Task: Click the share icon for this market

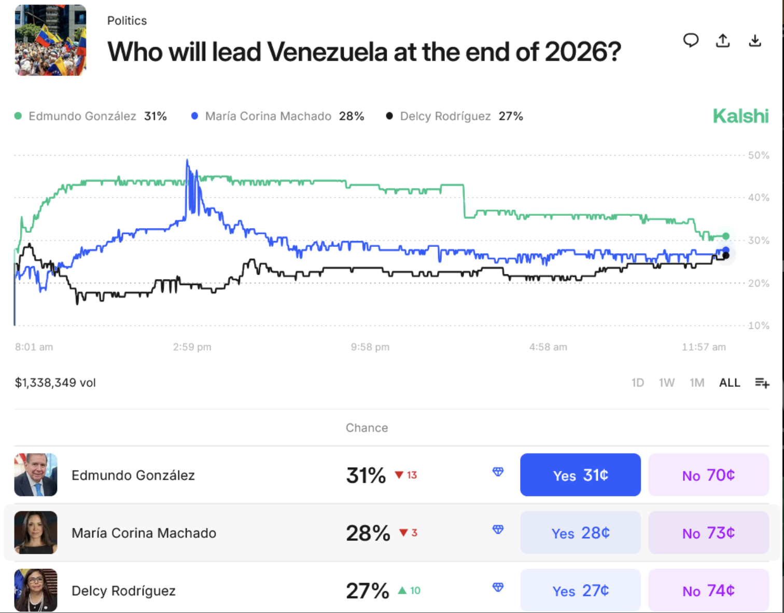Action: 723,40
